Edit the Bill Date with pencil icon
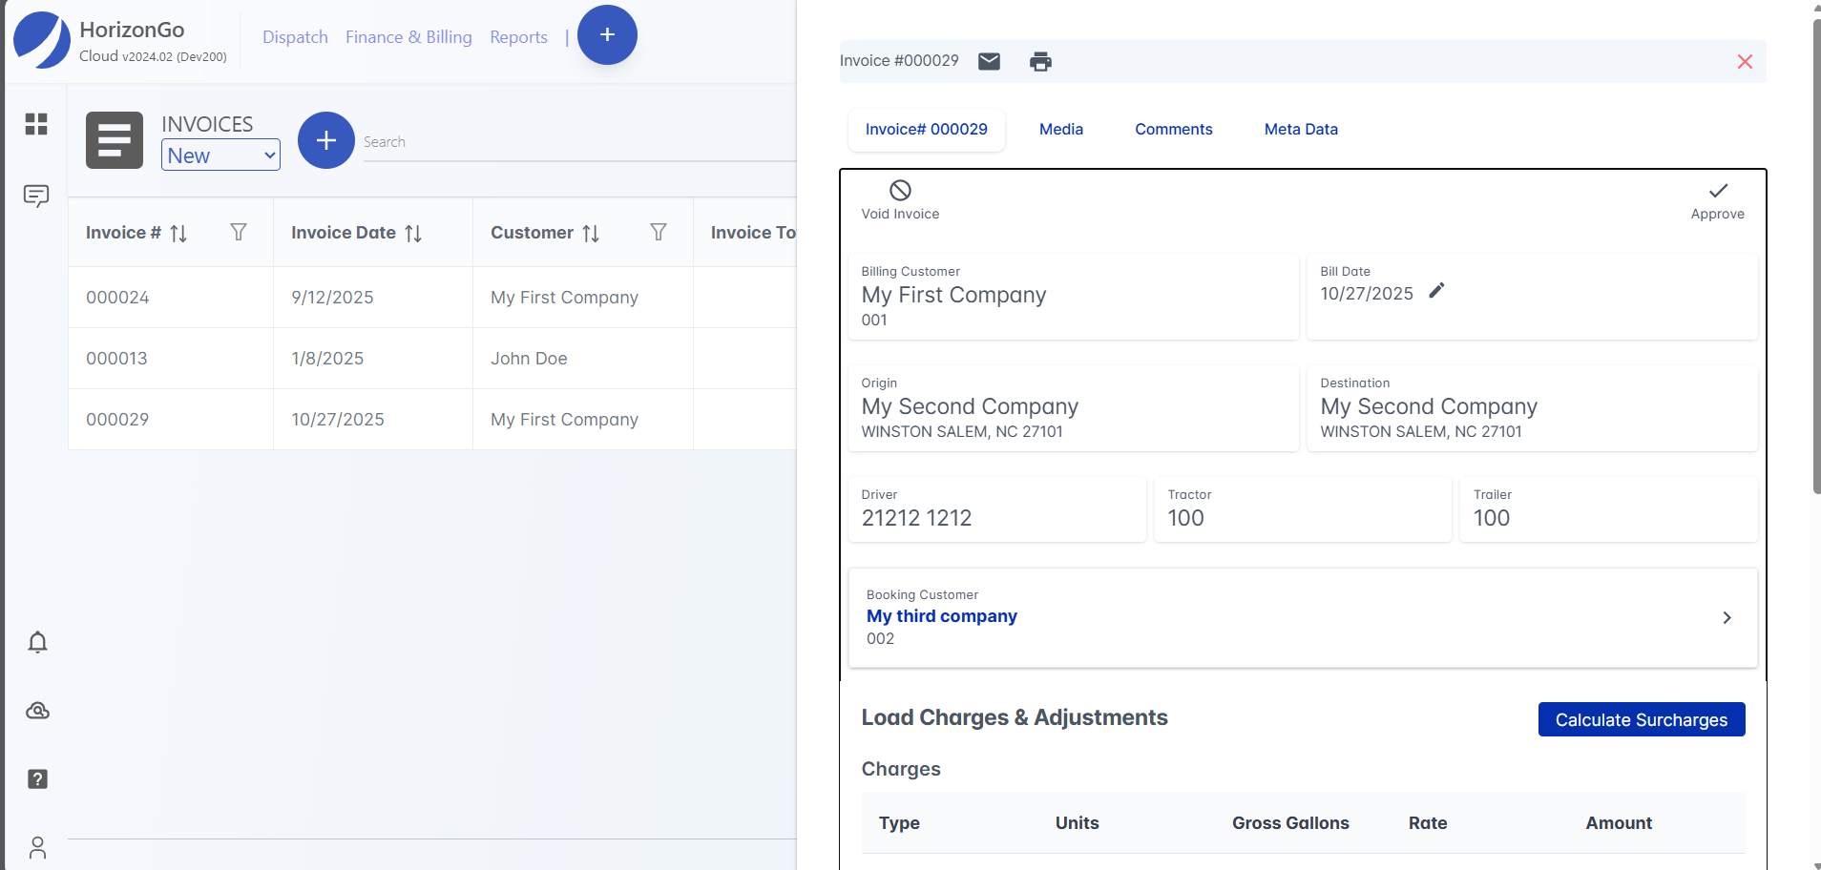Screen dimensions: 1821x870 coord(1436,291)
